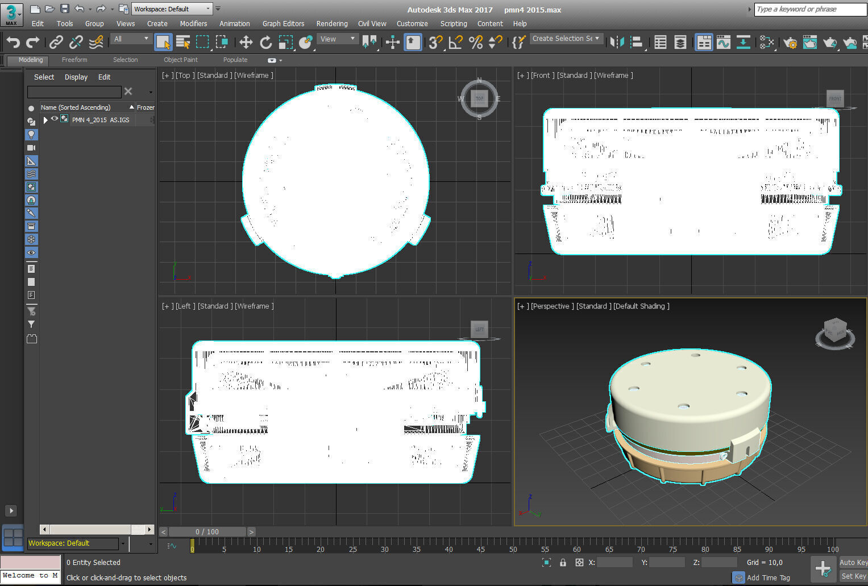The width and height of the screenshot is (868, 586).
Task: Open the Schematic View icon
Action: (x=743, y=42)
